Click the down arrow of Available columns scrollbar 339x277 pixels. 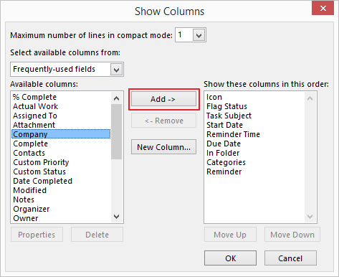[116, 217]
